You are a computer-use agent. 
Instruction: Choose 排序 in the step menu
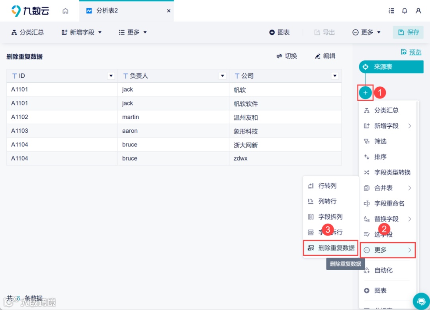387,157
